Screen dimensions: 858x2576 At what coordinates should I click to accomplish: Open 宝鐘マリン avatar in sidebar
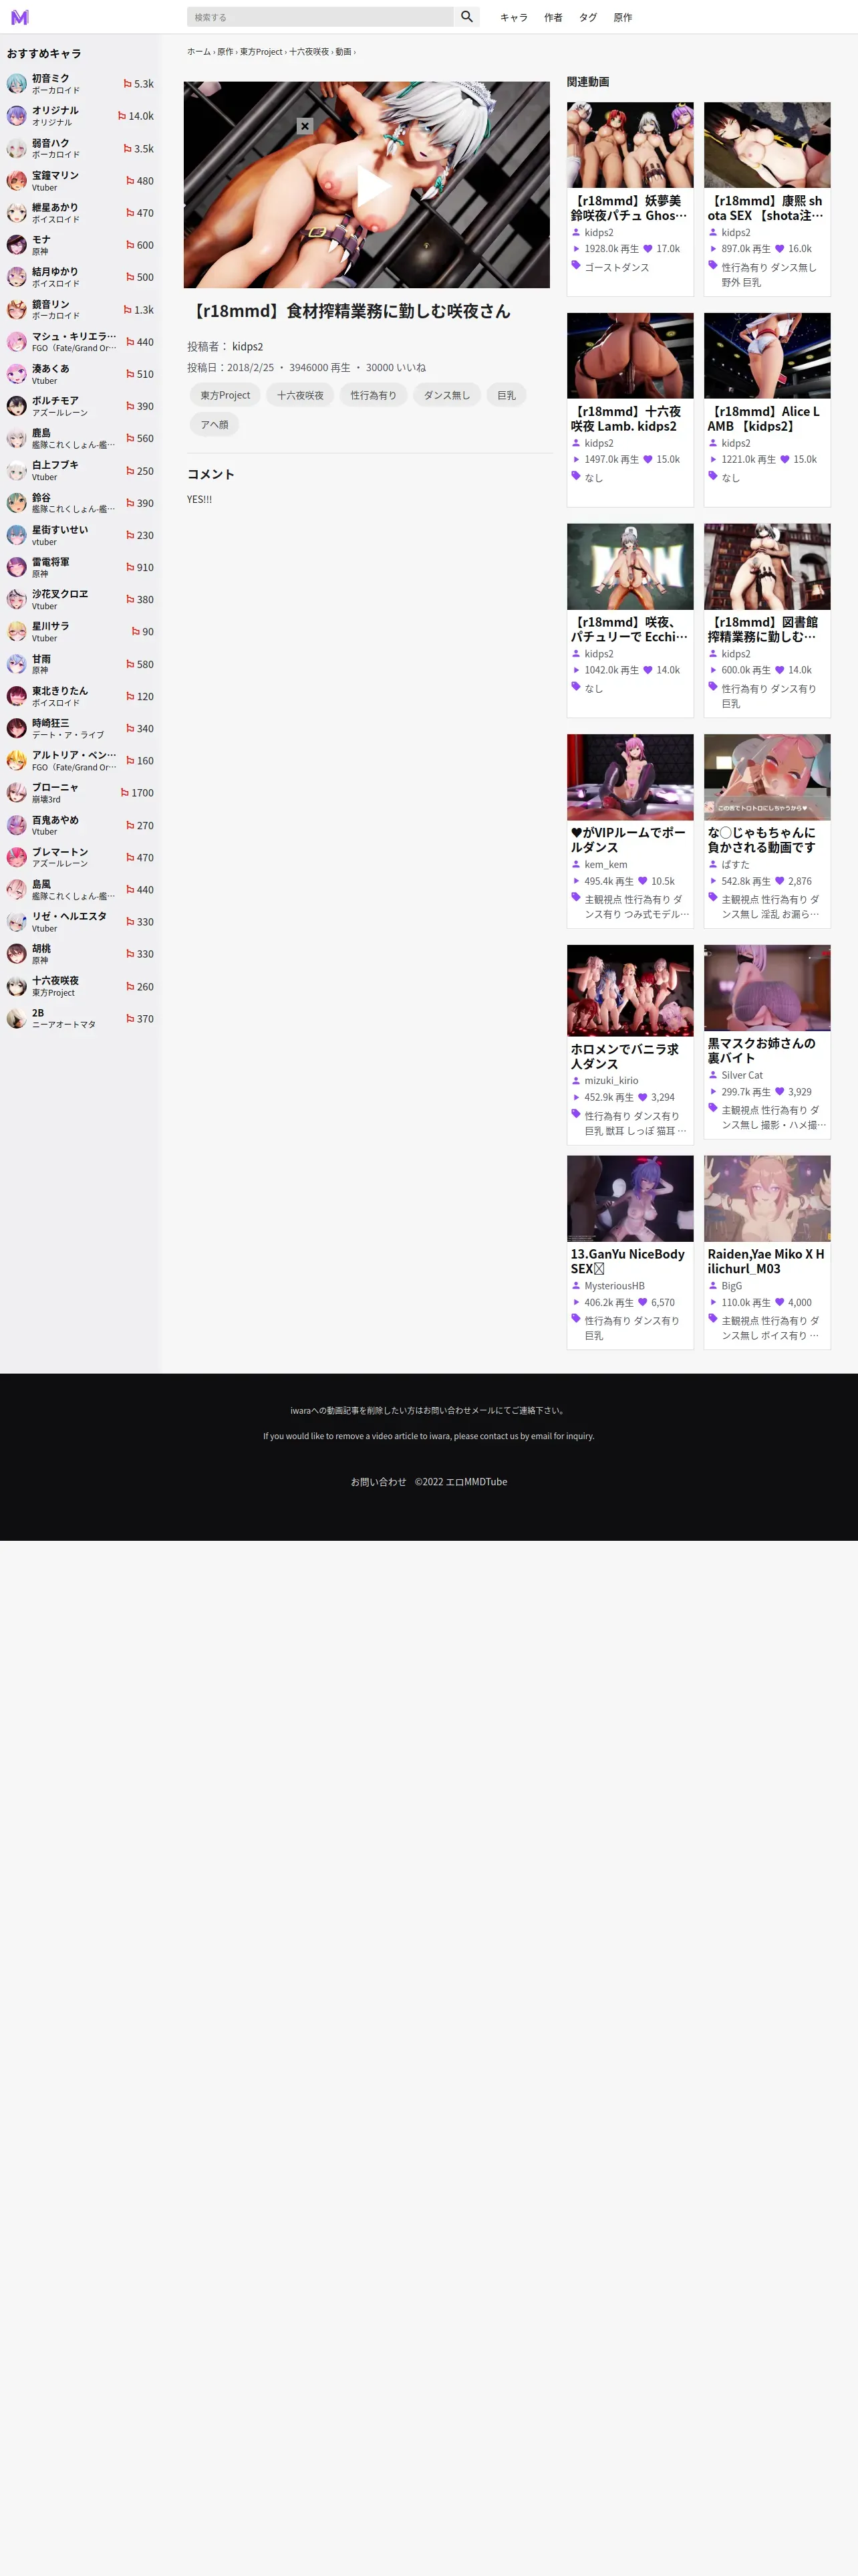pyautogui.click(x=17, y=181)
